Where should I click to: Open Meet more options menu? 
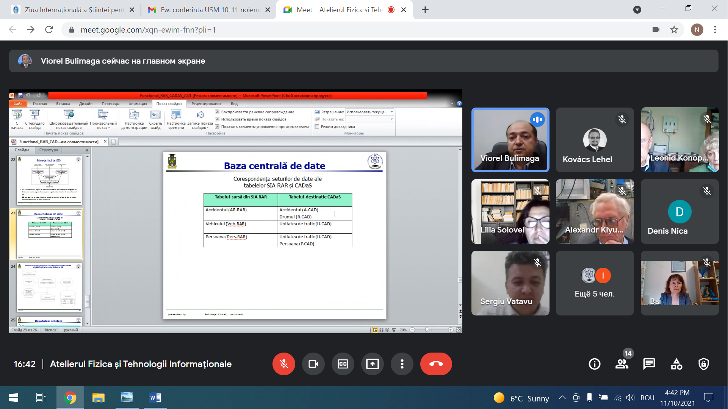pyautogui.click(x=402, y=364)
